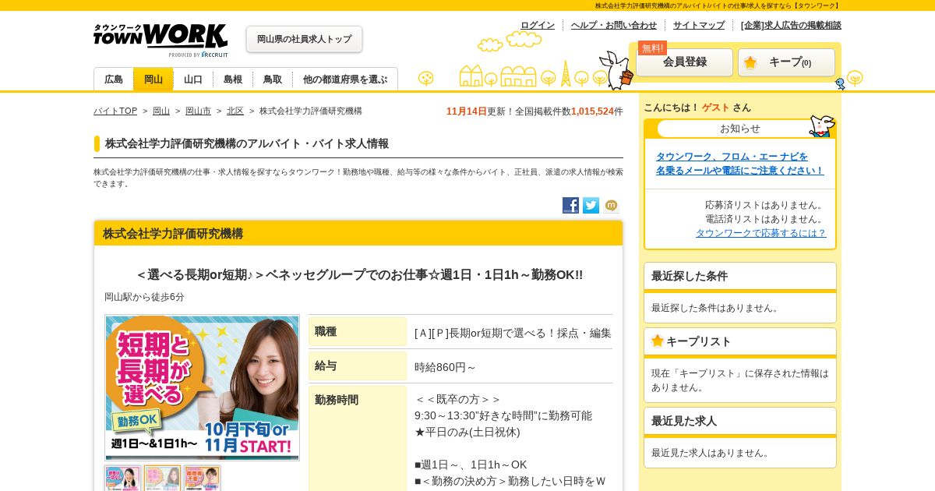The width and height of the screenshot is (935, 491).
Task: Select the first small job thumbnail
Action: click(x=123, y=479)
